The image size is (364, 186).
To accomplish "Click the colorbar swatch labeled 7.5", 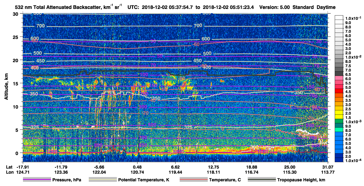I will point(339,65).
